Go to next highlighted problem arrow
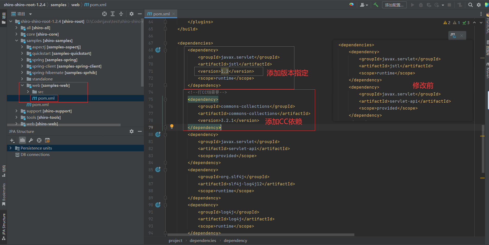This screenshot has width=489, height=245. (x=481, y=23)
